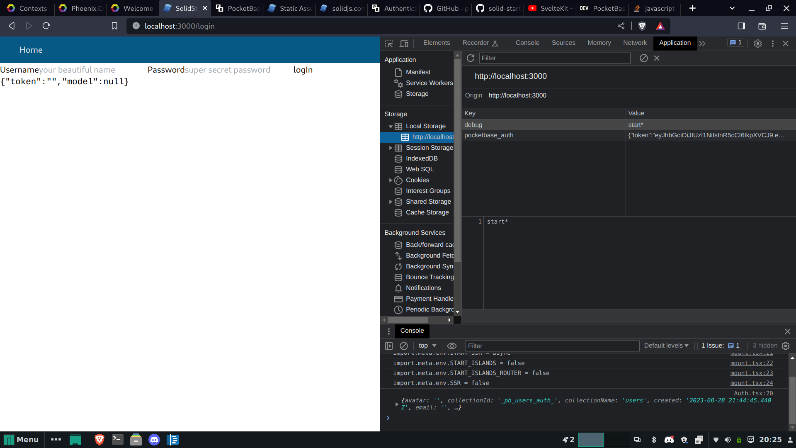Open the share icon in address bar
The image size is (796, 448).
click(621, 26)
